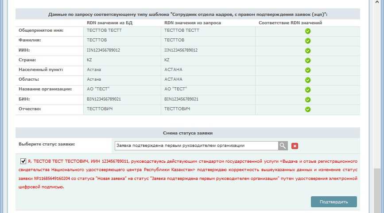This screenshot has width=384, height=213.
Task: Clear selected status with red X icon
Action: pyautogui.click(x=295, y=146)
